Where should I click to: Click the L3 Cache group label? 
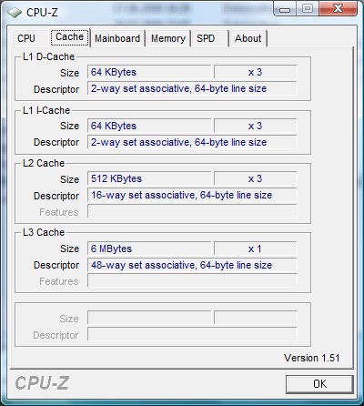point(44,232)
